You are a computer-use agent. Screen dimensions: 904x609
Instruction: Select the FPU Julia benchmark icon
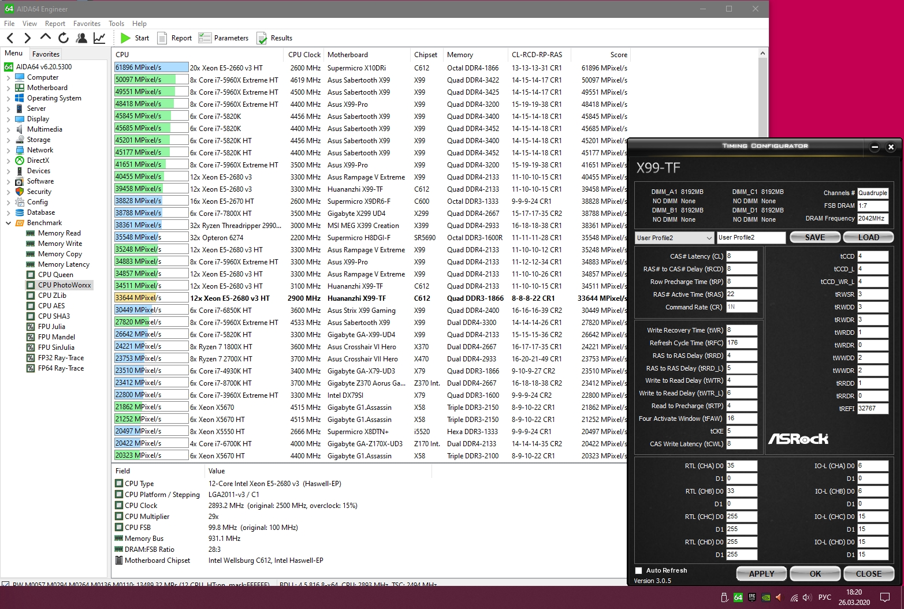[31, 327]
